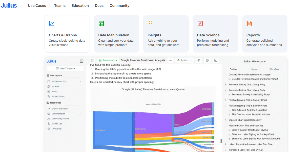Click the Google Revenue Breakdown Analysis thread title
Screen dimensions: 289x152
tap(143, 60)
